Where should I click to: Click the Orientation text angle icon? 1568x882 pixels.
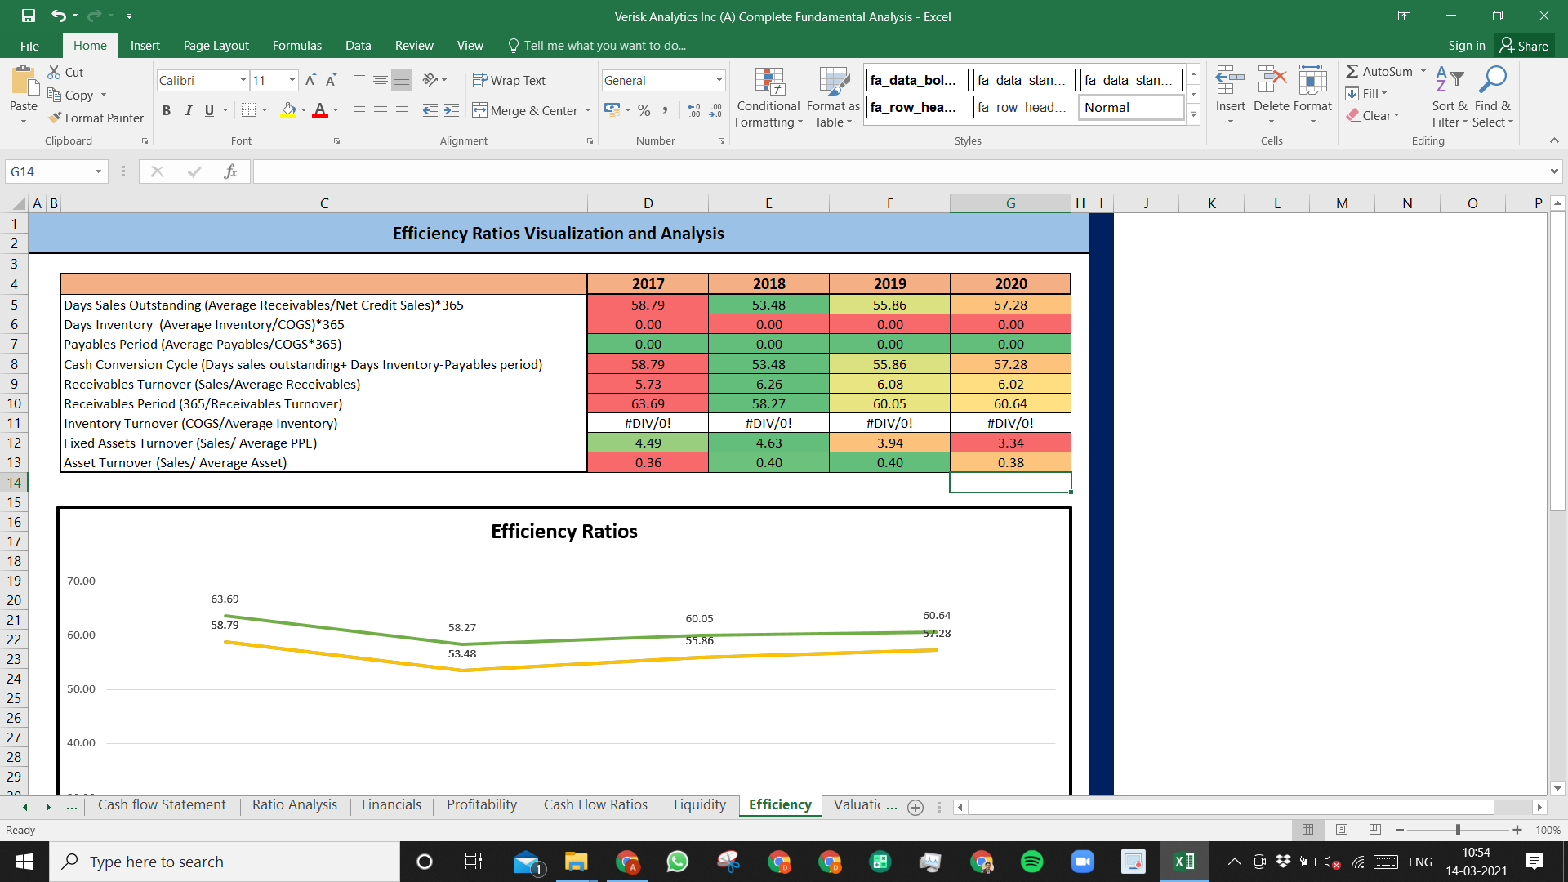(430, 80)
